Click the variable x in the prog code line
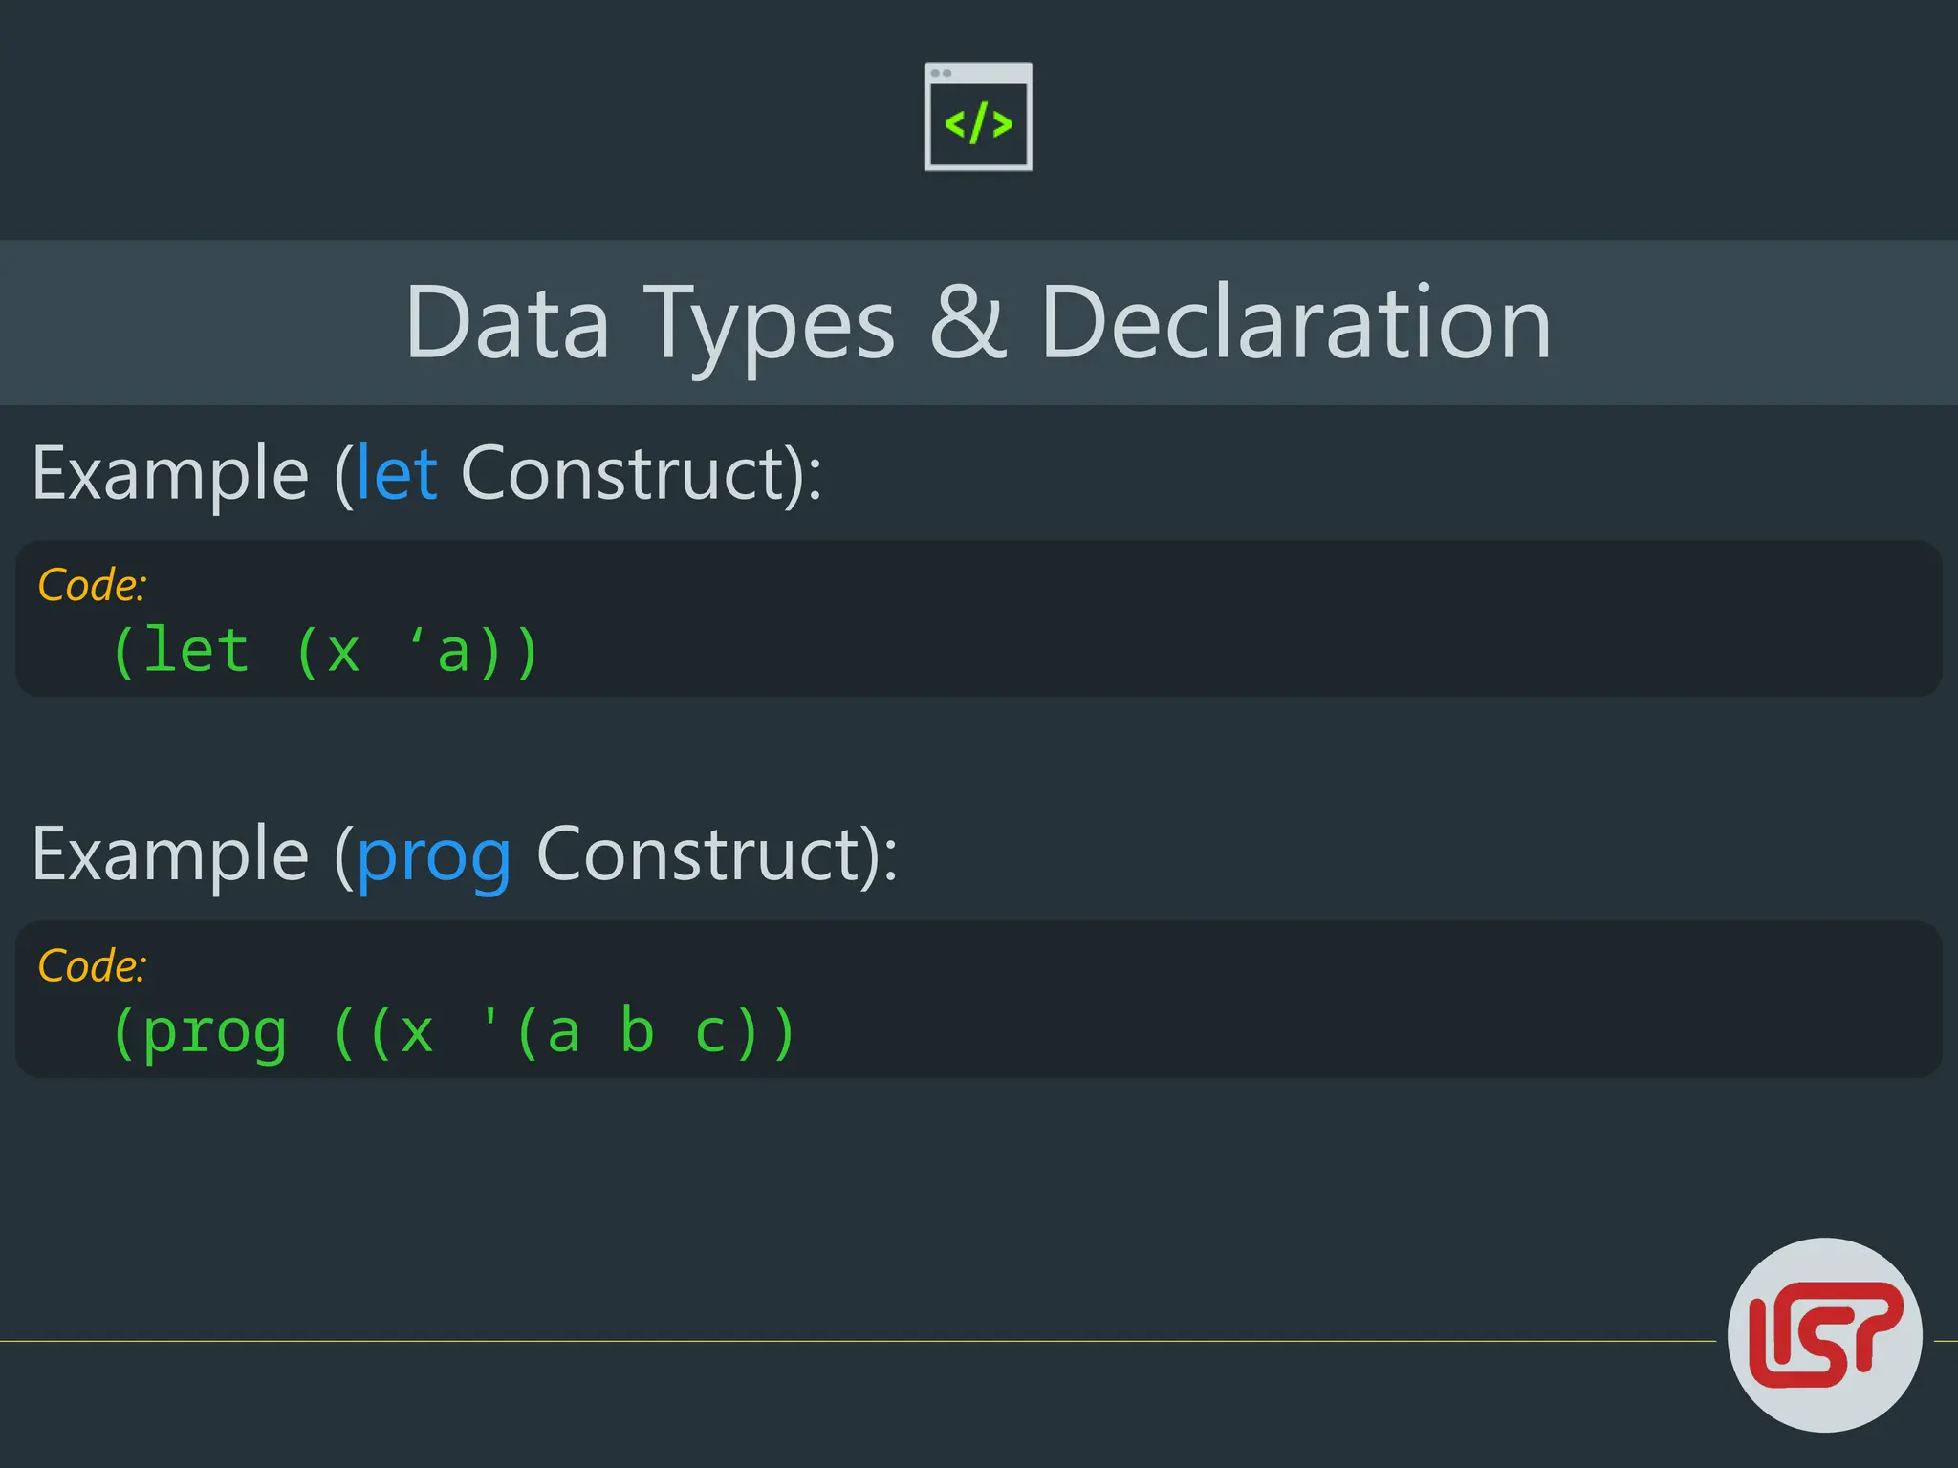The image size is (1958, 1468). click(x=417, y=1033)
